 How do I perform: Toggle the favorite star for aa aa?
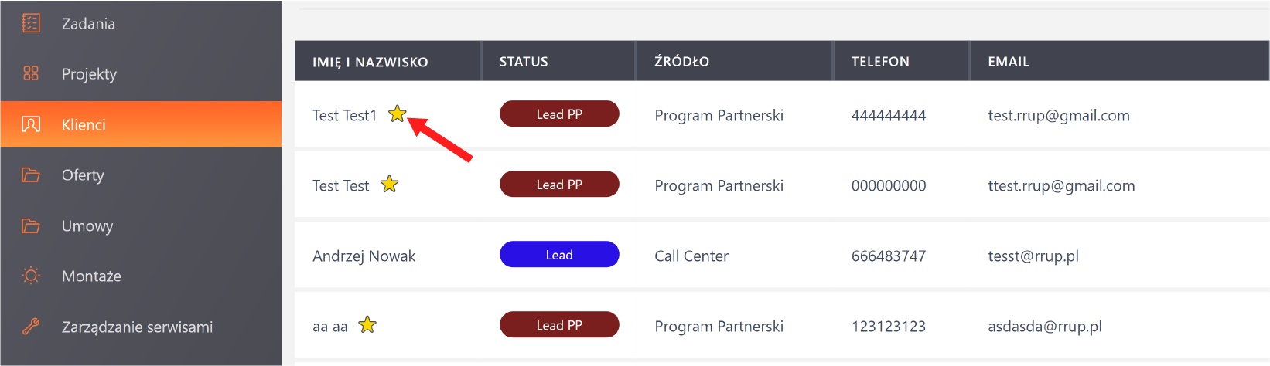coord(367,325)
